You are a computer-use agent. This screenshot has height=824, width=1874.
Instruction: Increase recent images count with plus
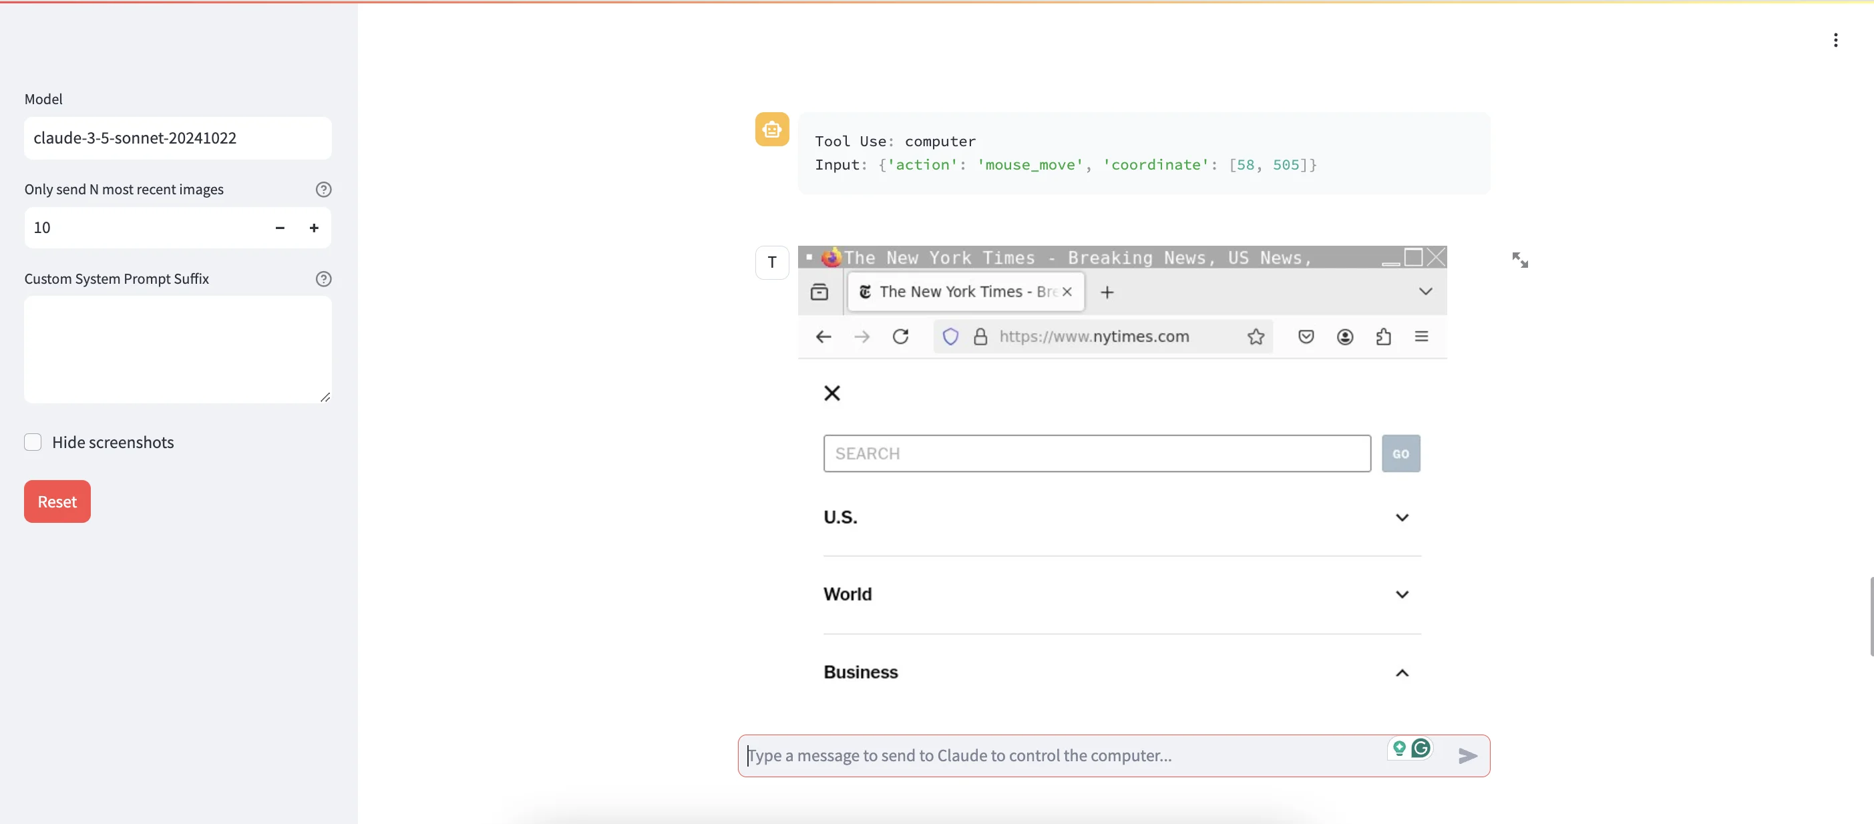313,228
